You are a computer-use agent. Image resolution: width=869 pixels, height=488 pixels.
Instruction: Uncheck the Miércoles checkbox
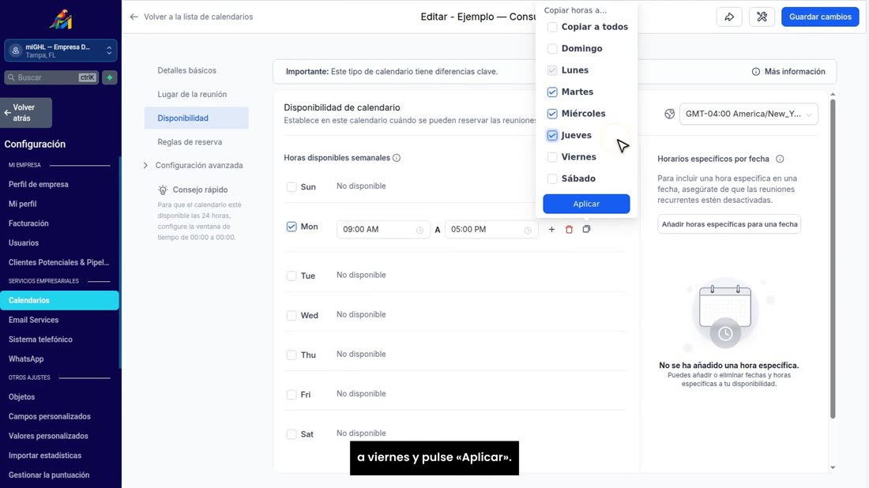[x=552, y=114]
